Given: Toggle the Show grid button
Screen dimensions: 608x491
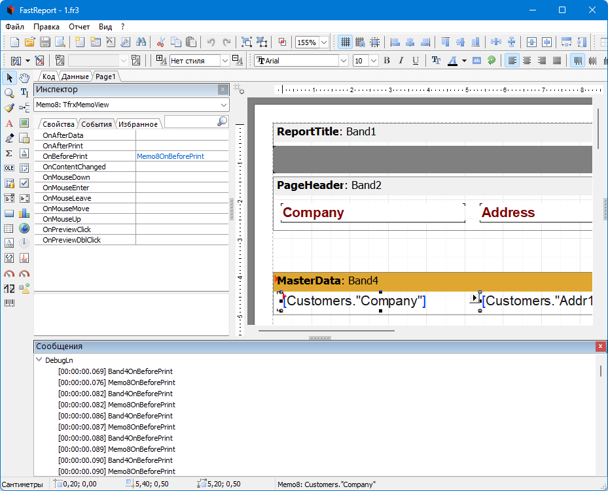Looking at the screenshot, I should (344, 42).
